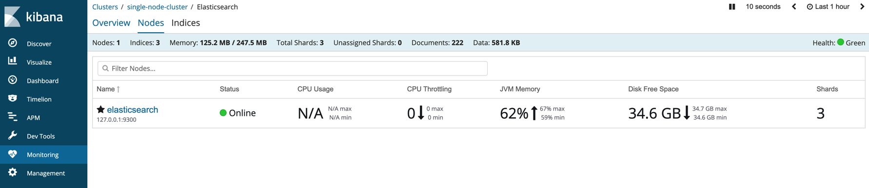
Task: Click the Kibana logo
Action: (x=34, y=17)
